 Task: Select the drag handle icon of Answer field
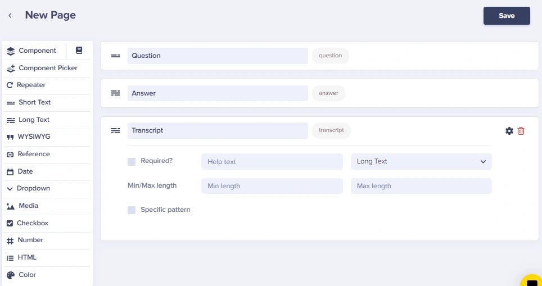tap(115, 93)
